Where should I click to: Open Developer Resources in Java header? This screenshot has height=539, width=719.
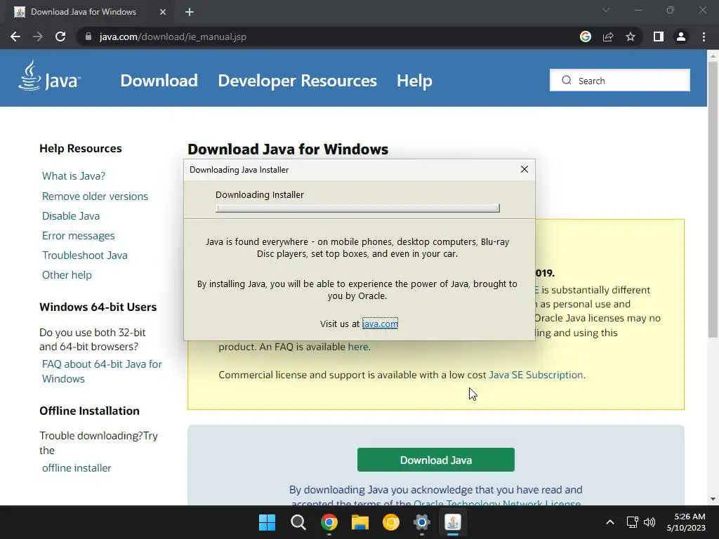[297, 81]
